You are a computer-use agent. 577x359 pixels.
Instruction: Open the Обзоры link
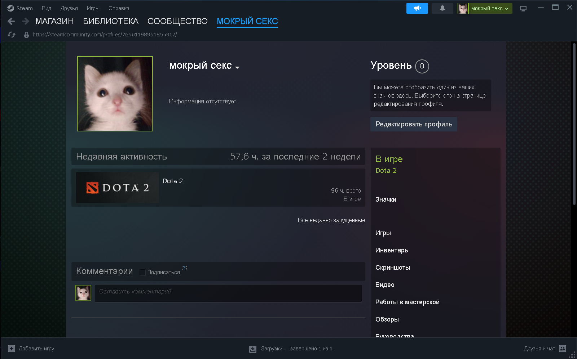click(387, 319)
